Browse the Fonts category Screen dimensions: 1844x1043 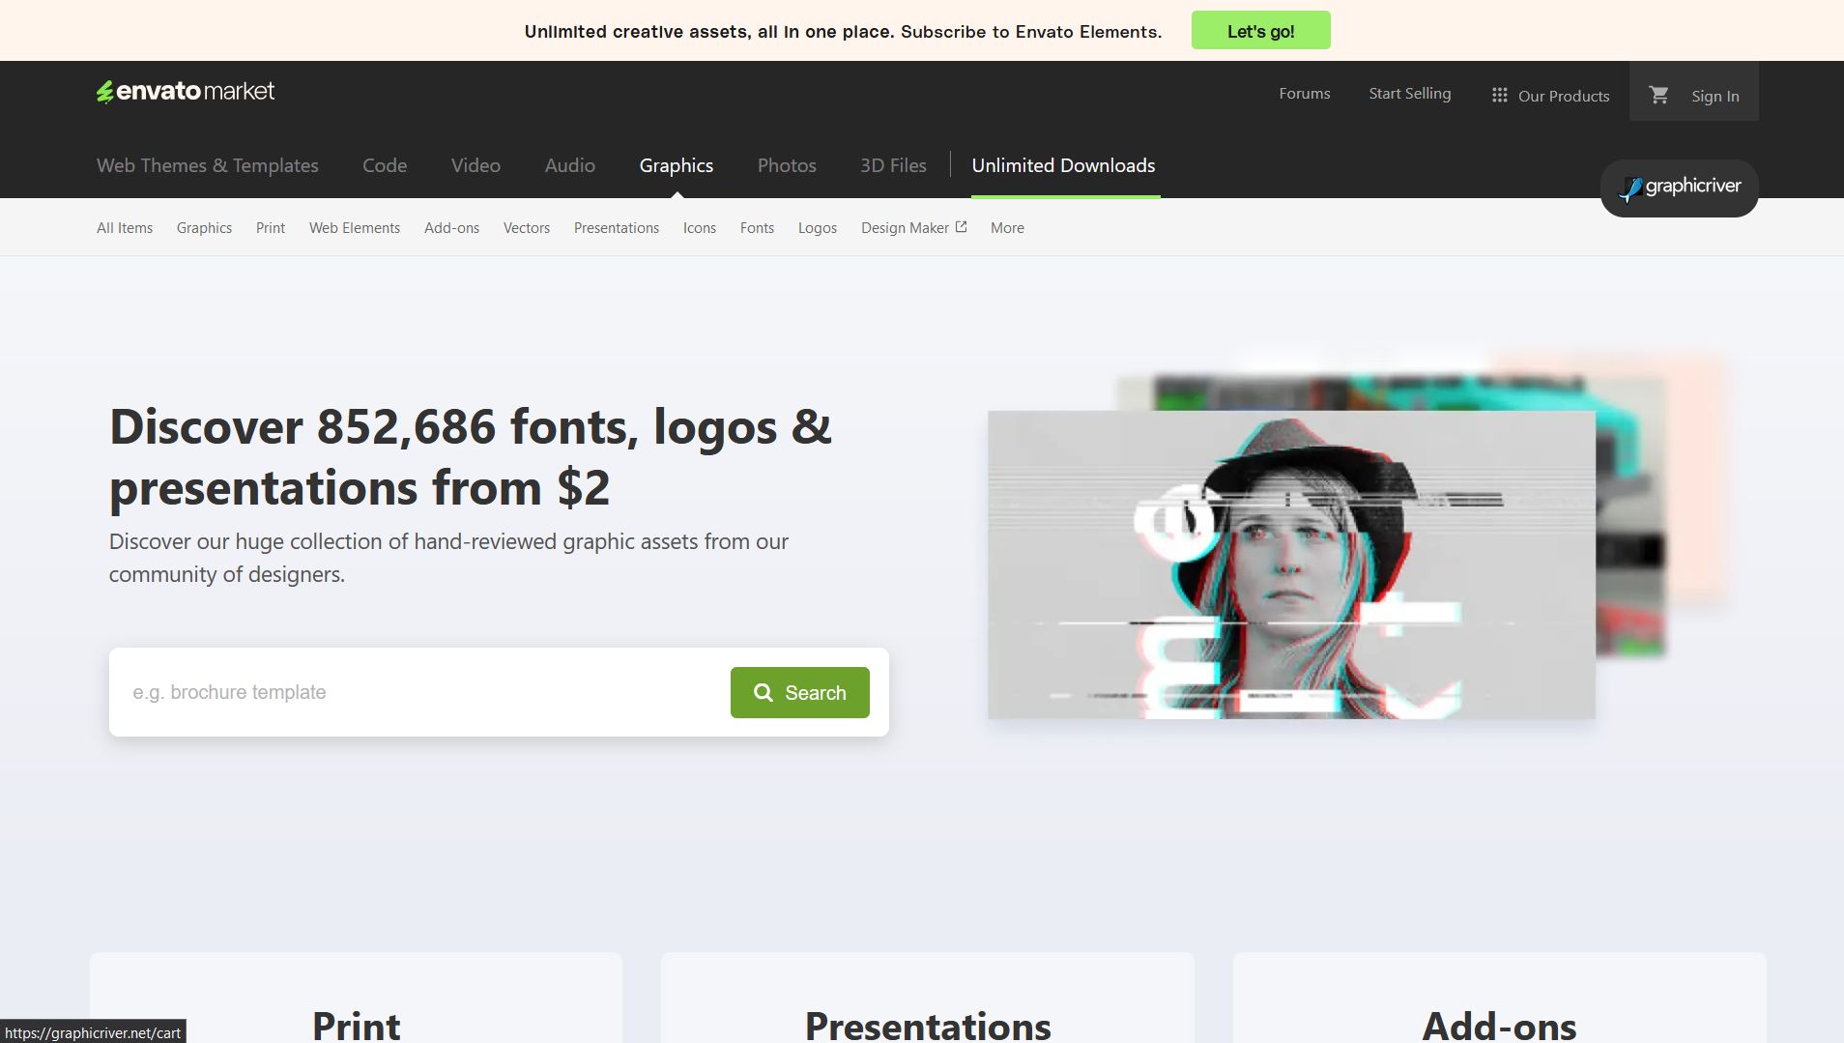coord(757,227)
